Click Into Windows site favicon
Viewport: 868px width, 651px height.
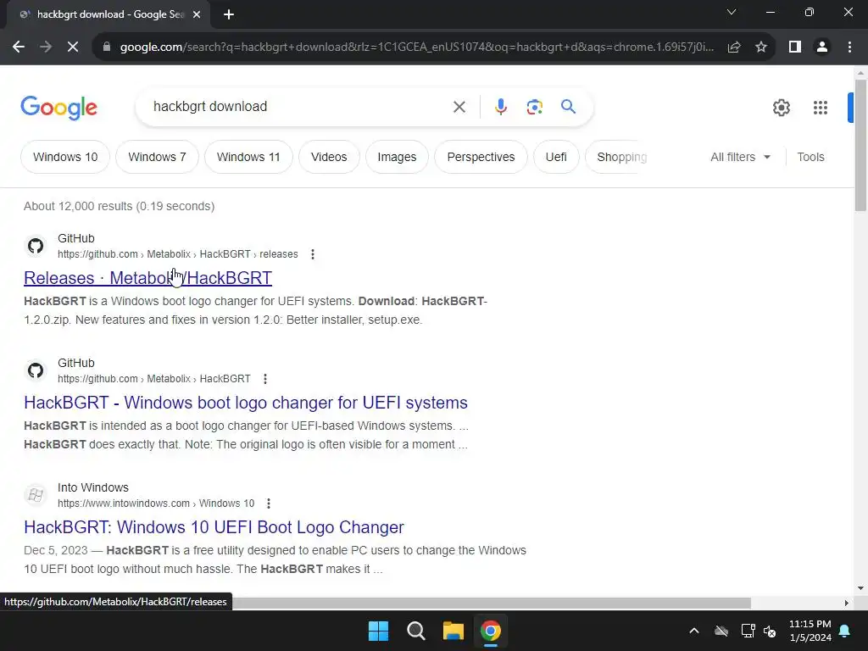tap(36, 495)
